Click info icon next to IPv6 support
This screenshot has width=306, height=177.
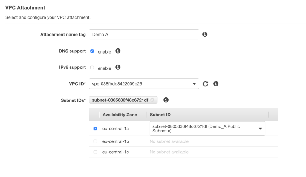[118, 67]
